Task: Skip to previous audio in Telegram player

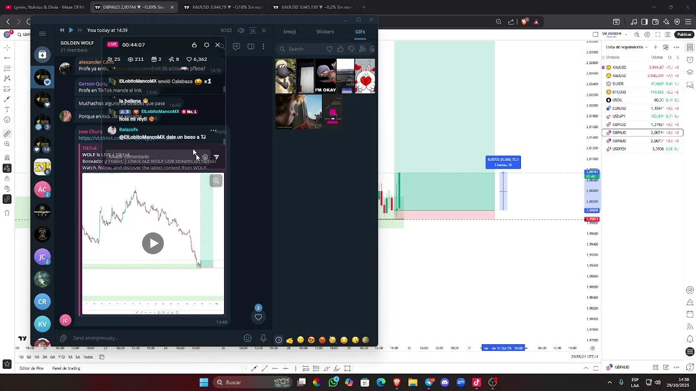Action: click(61, 30)
